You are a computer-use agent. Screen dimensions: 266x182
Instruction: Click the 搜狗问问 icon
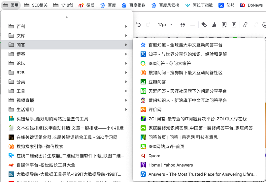(143, 73)
